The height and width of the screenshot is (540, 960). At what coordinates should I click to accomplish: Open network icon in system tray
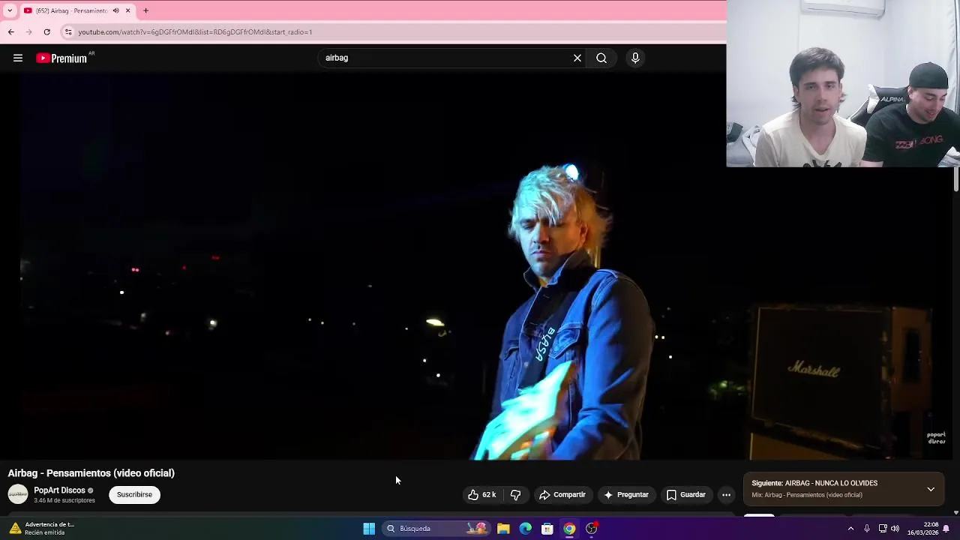tap(883, 529)
